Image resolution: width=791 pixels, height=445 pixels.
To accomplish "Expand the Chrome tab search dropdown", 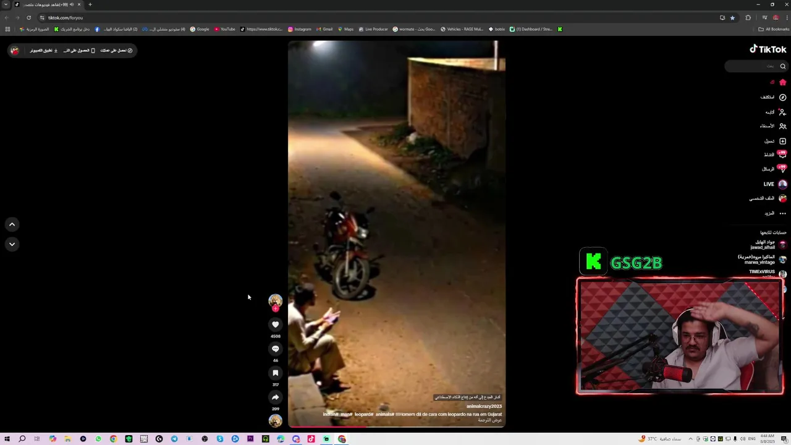I will tap(6, 5).
